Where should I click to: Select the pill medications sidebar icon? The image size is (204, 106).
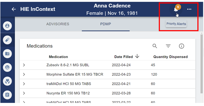7,40
